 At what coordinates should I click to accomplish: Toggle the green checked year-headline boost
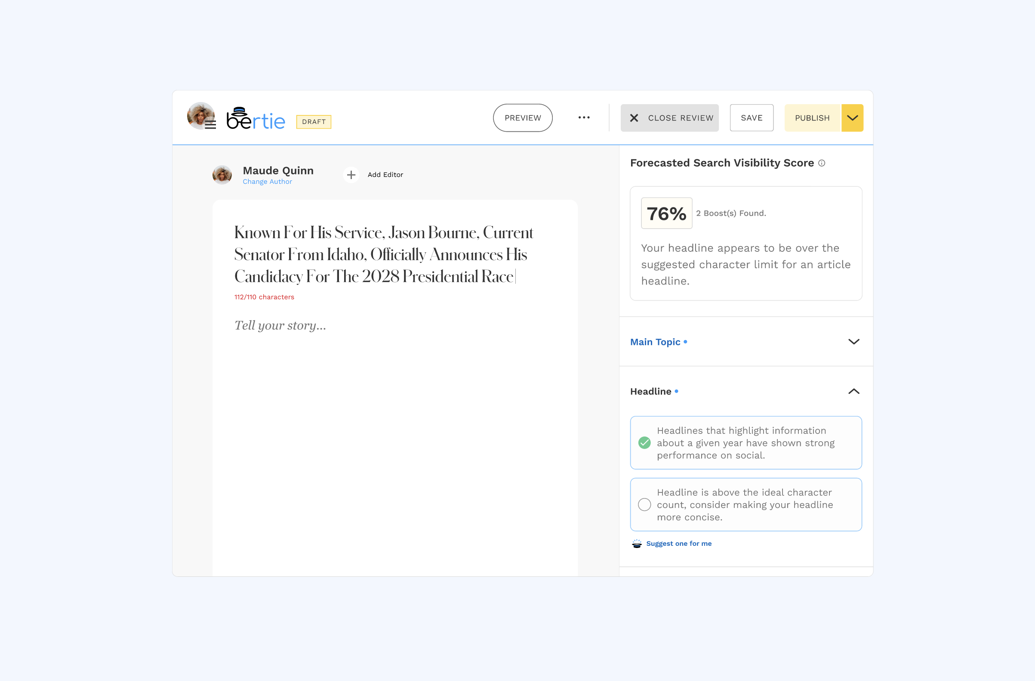coord(644,443)
